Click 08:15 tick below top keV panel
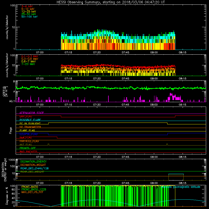This screenshot has width=209, height=209. pyautogui.click(x=182, y=53)
